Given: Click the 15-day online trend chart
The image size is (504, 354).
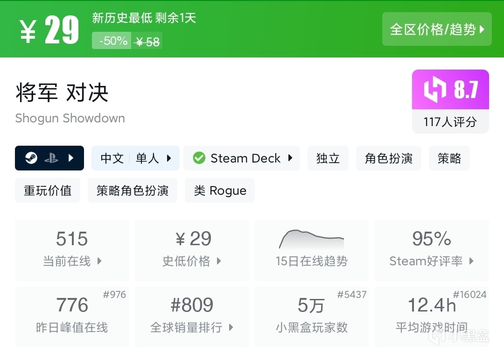Looking at the screenshot, I should [x=311, y=239].
